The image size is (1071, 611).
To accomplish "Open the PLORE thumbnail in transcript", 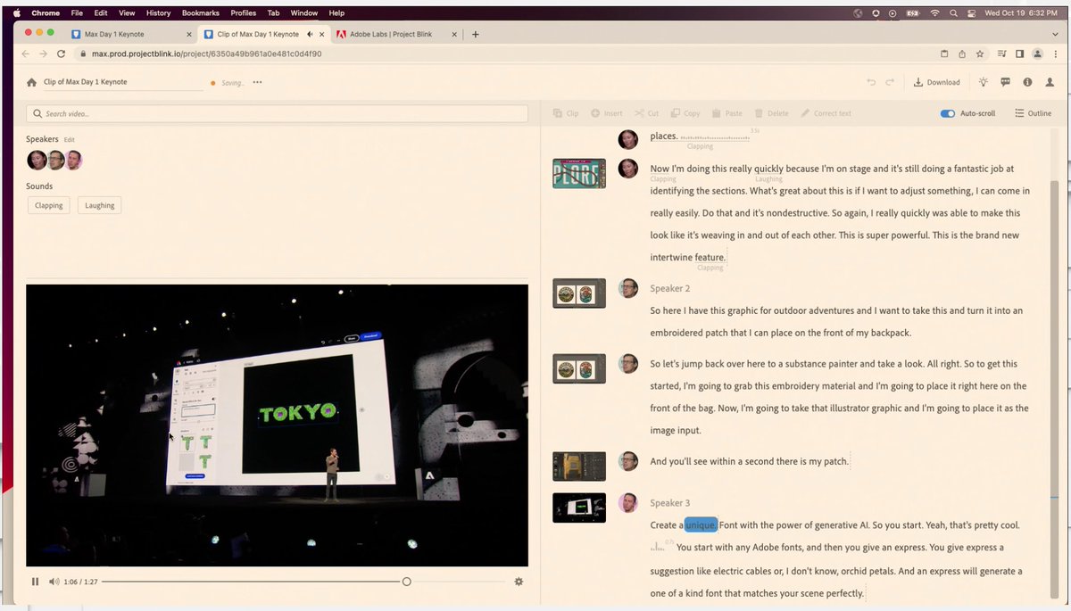I will (x=579, y=173).
